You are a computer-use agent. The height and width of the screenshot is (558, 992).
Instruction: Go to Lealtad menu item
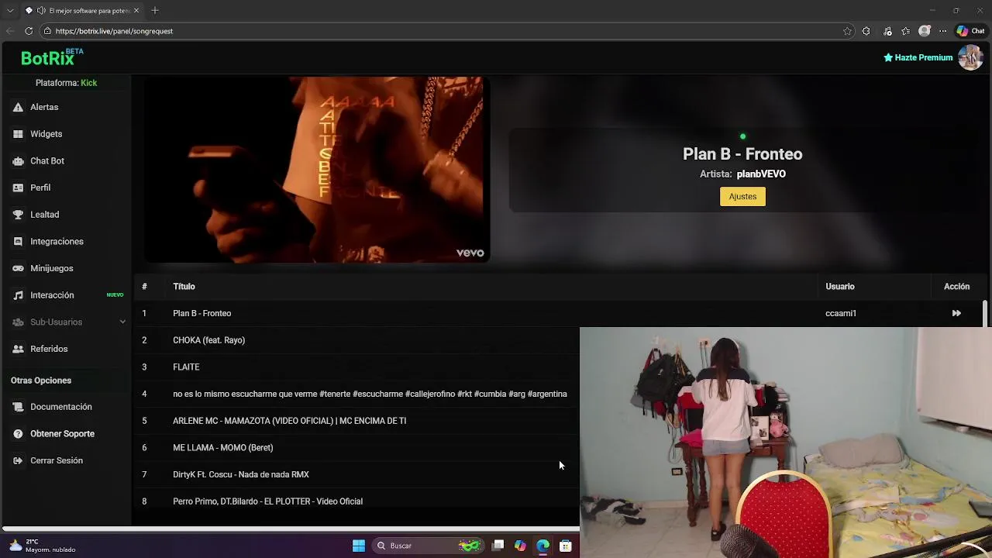(45, 215)
